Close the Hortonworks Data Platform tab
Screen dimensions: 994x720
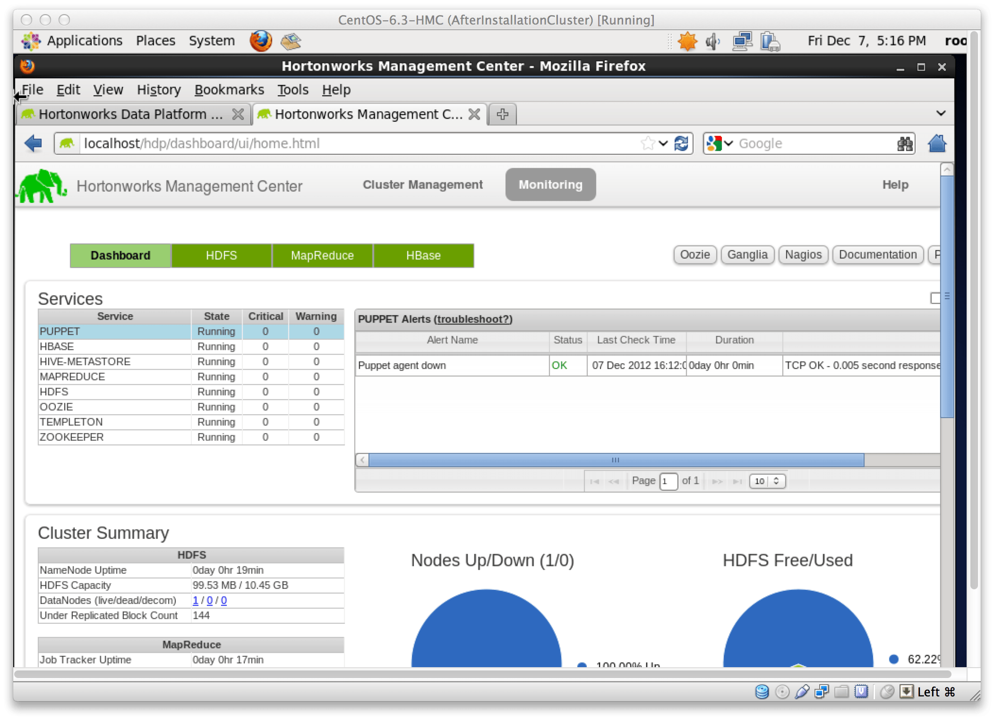[238, 114]
